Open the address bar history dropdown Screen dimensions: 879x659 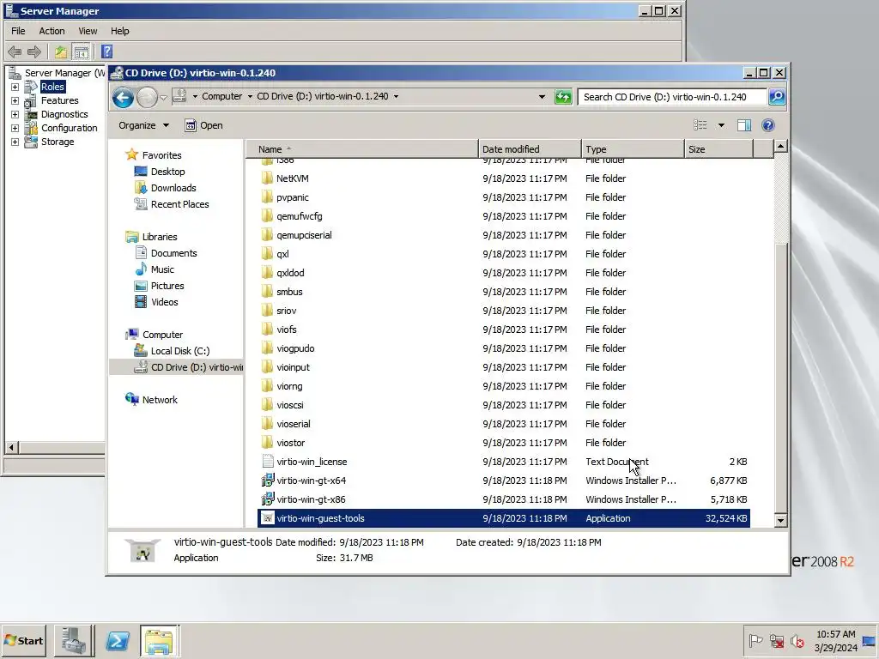(542, 97)
